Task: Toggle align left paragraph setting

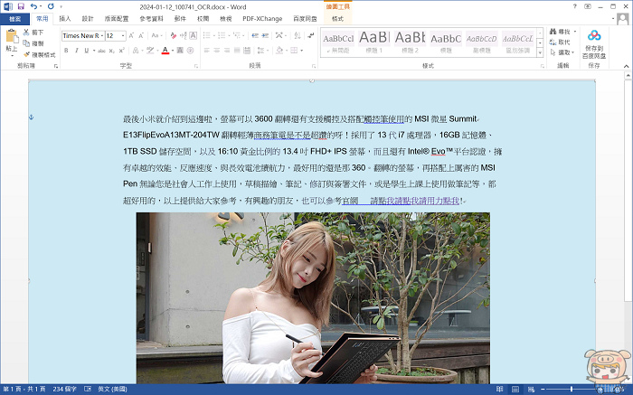Action: [x=207, y=51]
